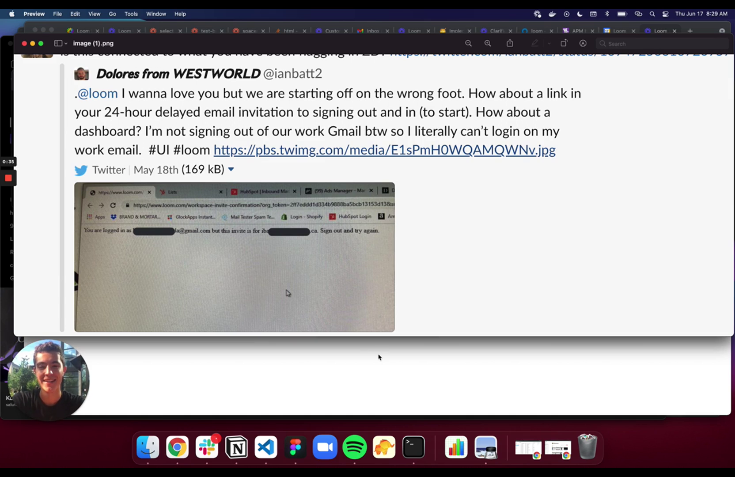Switch to the html tab in Chrome
The width and height of the screenshot is (735, 477).
pyautogui.click(x=290, y=31)
